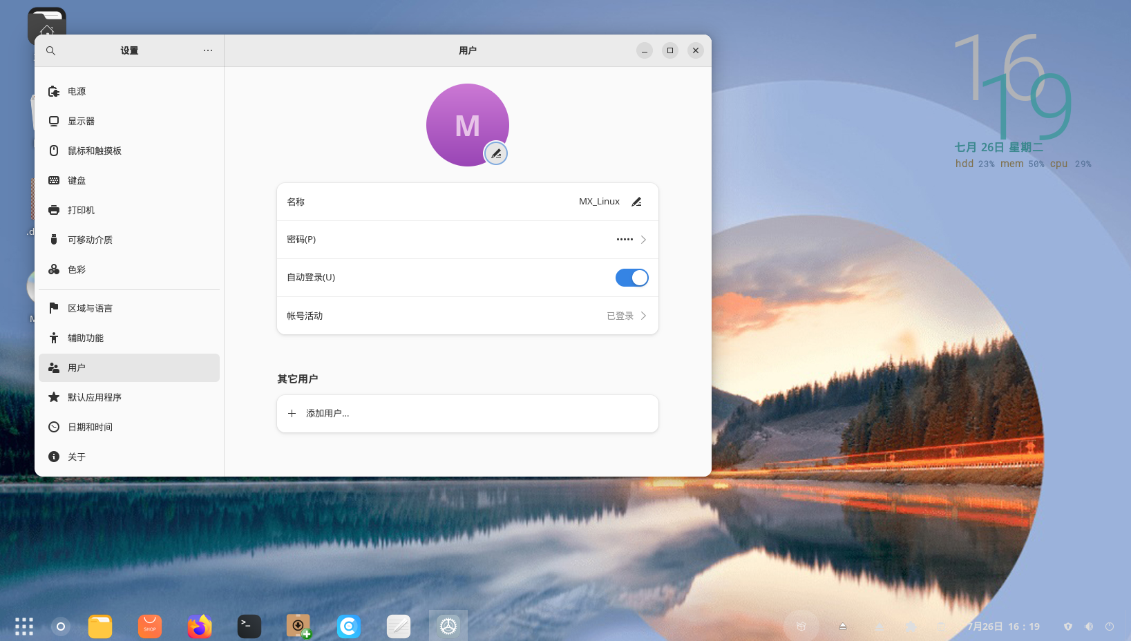This screenshot has height=641, width=1131.
Task: Click the eject icon in system tray
Action: (x=843, y=626)
